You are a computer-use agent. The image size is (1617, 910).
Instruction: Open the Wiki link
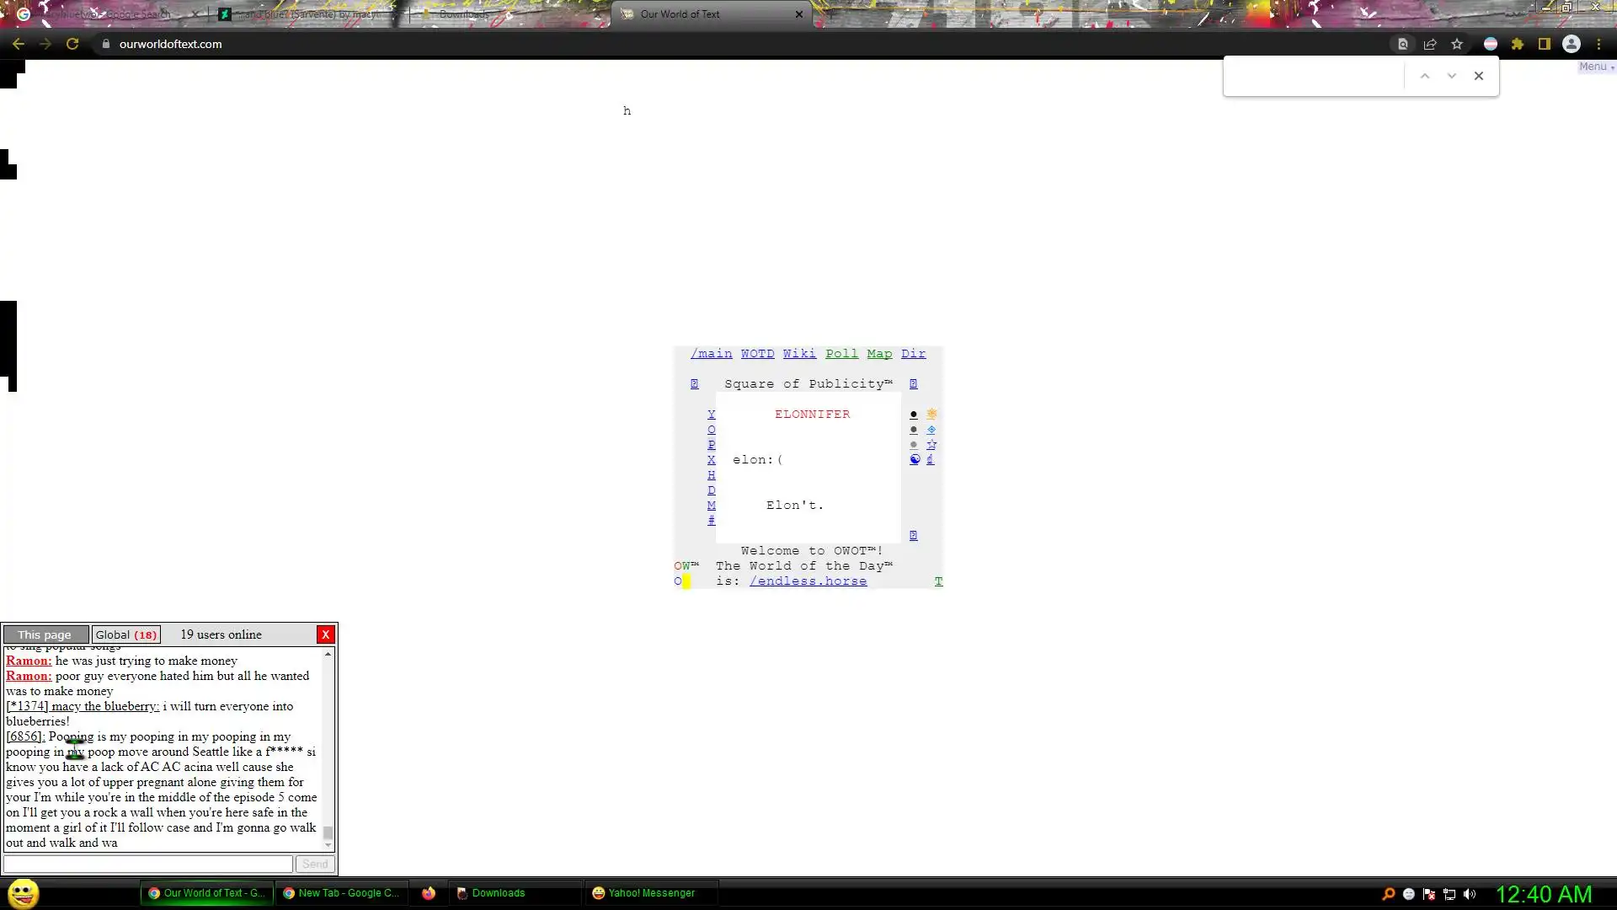pos(799,354)
